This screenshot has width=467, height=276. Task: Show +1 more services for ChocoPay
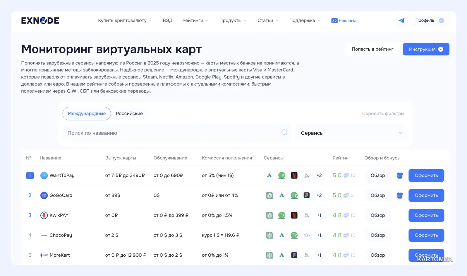point(319,235)
